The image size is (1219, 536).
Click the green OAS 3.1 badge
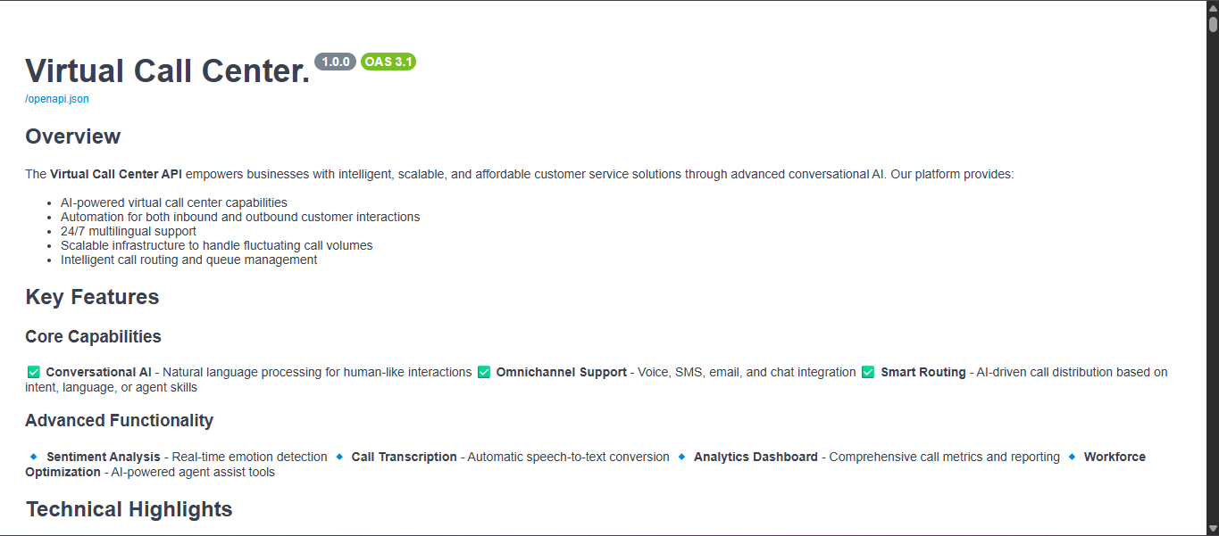click(x=388, y=62)
